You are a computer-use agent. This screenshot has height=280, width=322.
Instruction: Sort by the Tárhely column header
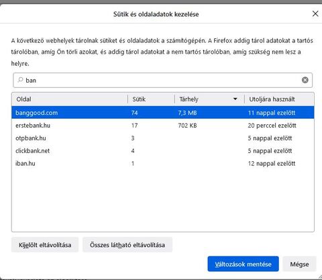[x=209, y=99]
